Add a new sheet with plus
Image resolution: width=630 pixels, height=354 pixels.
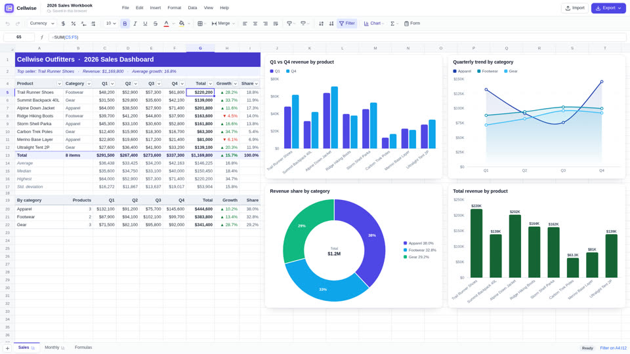click(x=7, y=348)
